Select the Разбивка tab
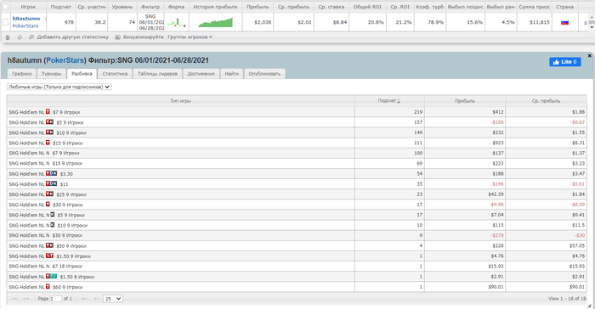The image size is (595, 309). [82, 74]
